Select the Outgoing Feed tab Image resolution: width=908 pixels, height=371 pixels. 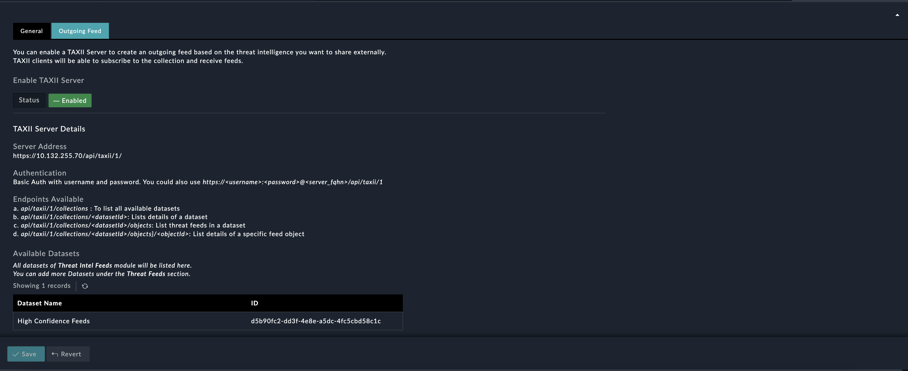80,31
